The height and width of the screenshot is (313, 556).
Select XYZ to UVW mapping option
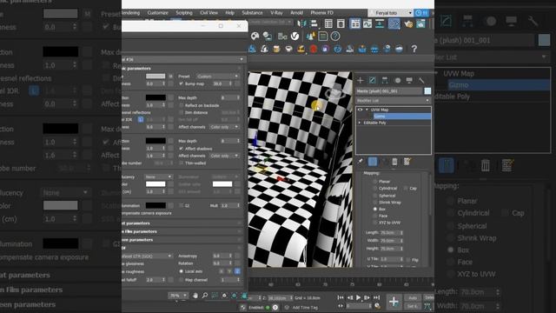coord(374,223)
